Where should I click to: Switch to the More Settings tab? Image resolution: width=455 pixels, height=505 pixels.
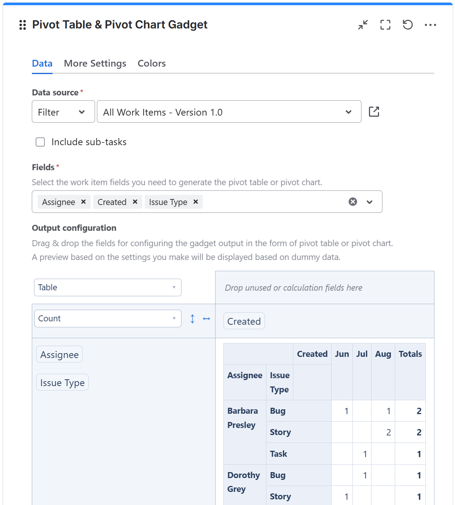click(95, 64)
